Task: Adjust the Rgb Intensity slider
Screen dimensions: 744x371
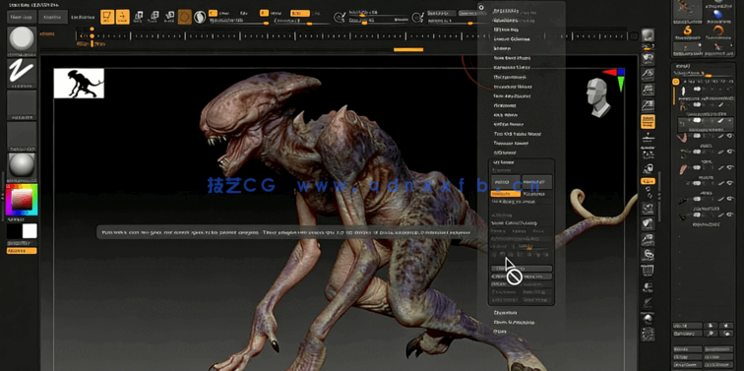Action: 239,23
